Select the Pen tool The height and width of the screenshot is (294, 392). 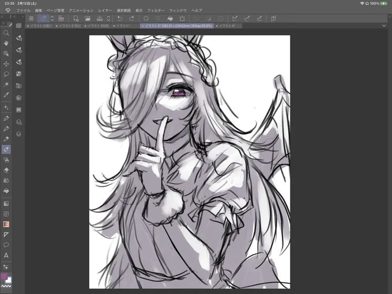pos(6,118)
